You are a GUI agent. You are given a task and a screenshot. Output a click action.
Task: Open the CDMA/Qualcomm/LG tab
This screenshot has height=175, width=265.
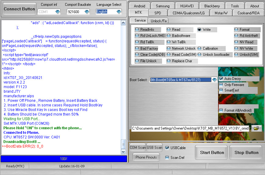coord(189,13)
